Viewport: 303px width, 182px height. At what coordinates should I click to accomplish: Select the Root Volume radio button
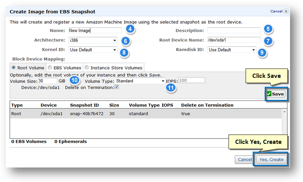pos(13,68)
